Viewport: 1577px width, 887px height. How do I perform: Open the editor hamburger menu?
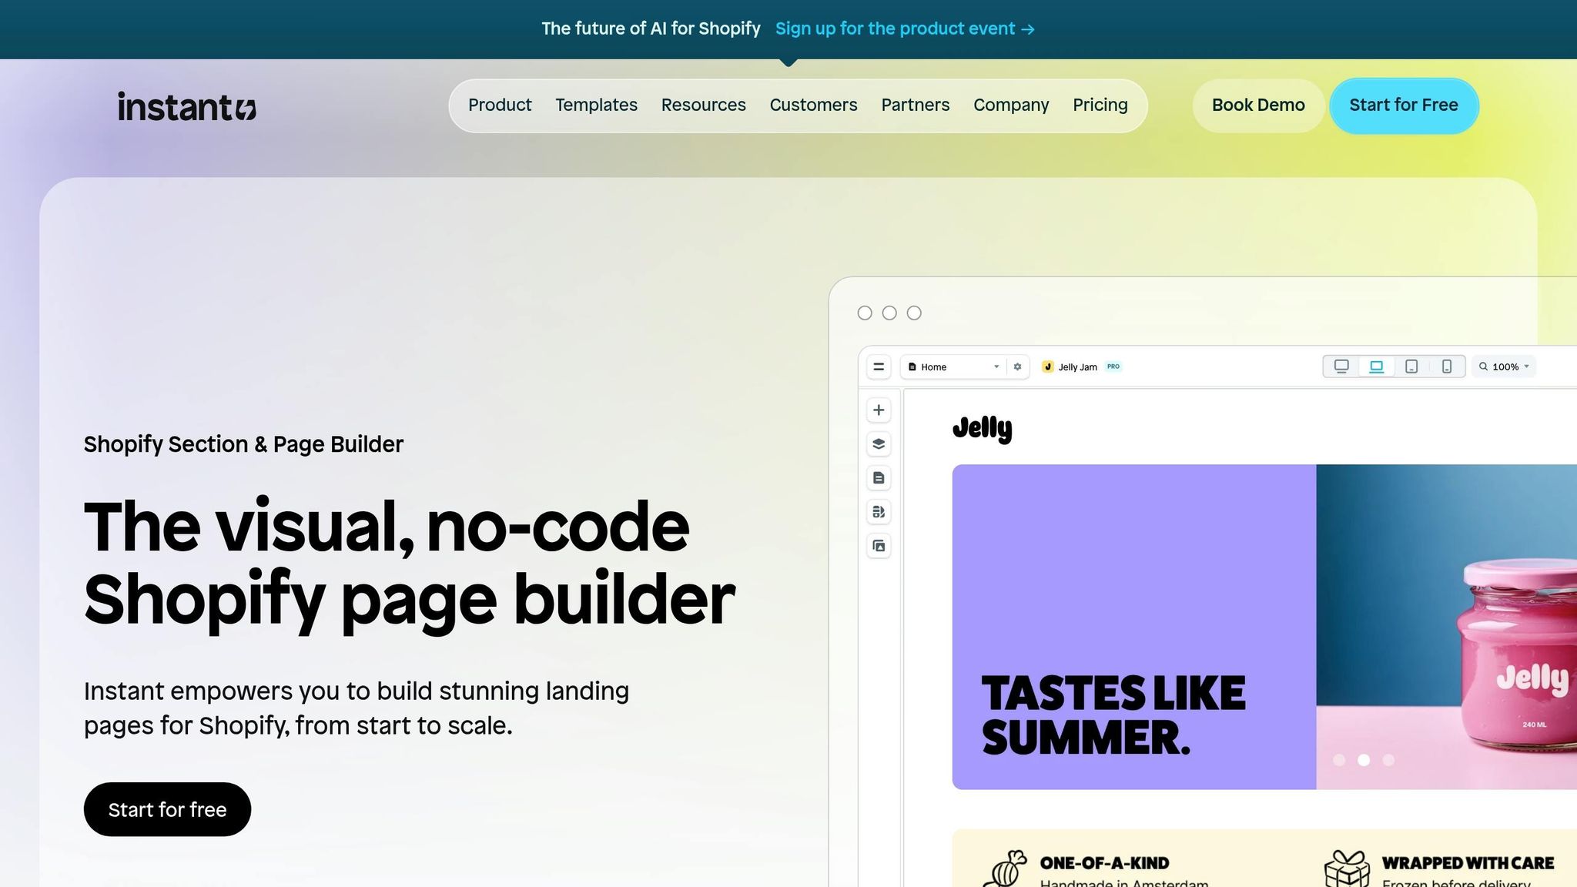click(x=879, y=367)
